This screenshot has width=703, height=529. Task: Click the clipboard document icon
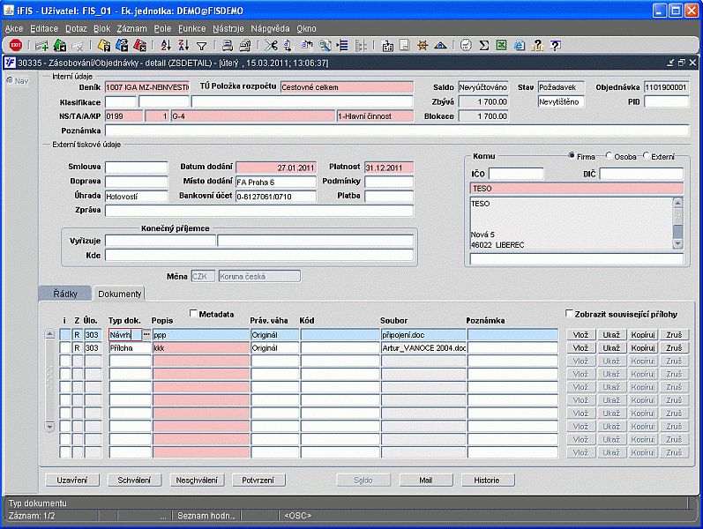[387, 45]
